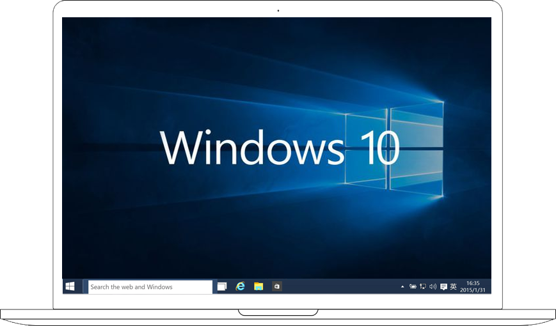556x326 pixels.
Task: Open the Windows Store taskbar icon
Action: point(277,286)
